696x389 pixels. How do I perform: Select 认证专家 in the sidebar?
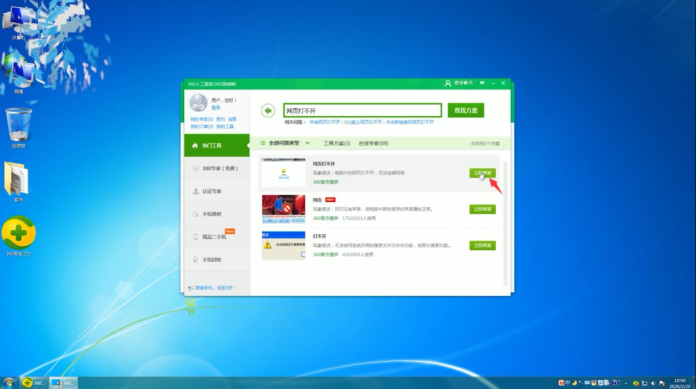[217, 191]
